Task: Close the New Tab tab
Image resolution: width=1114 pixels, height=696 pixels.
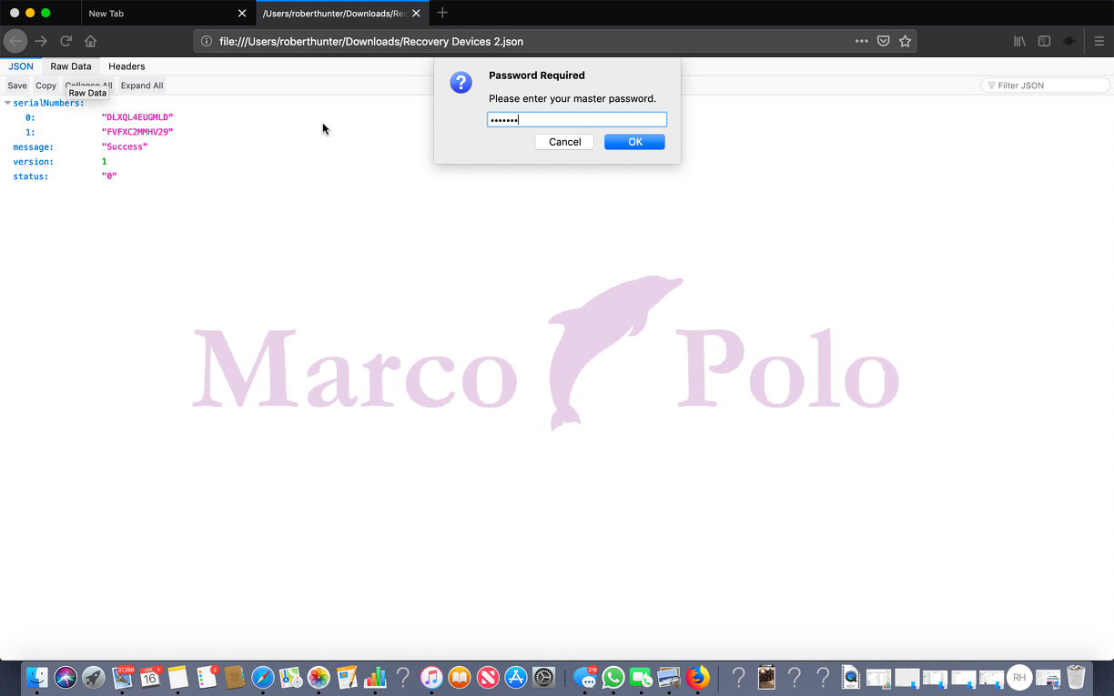Action: tap(241, 14)
